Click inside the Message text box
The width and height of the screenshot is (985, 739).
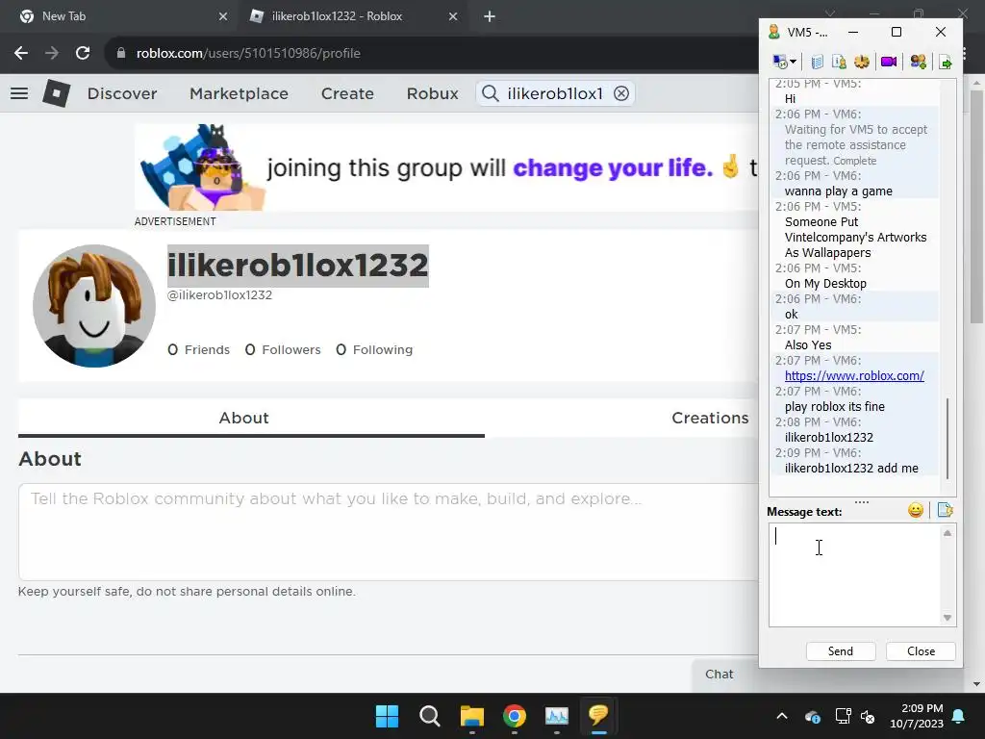pyautogui.click(x=854, y=575)
